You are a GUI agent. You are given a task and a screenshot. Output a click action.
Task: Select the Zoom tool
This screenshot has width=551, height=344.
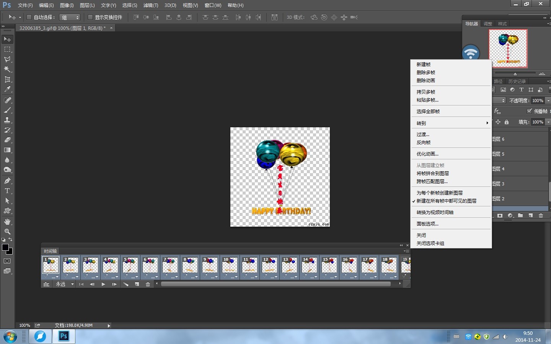coord(7,232)
